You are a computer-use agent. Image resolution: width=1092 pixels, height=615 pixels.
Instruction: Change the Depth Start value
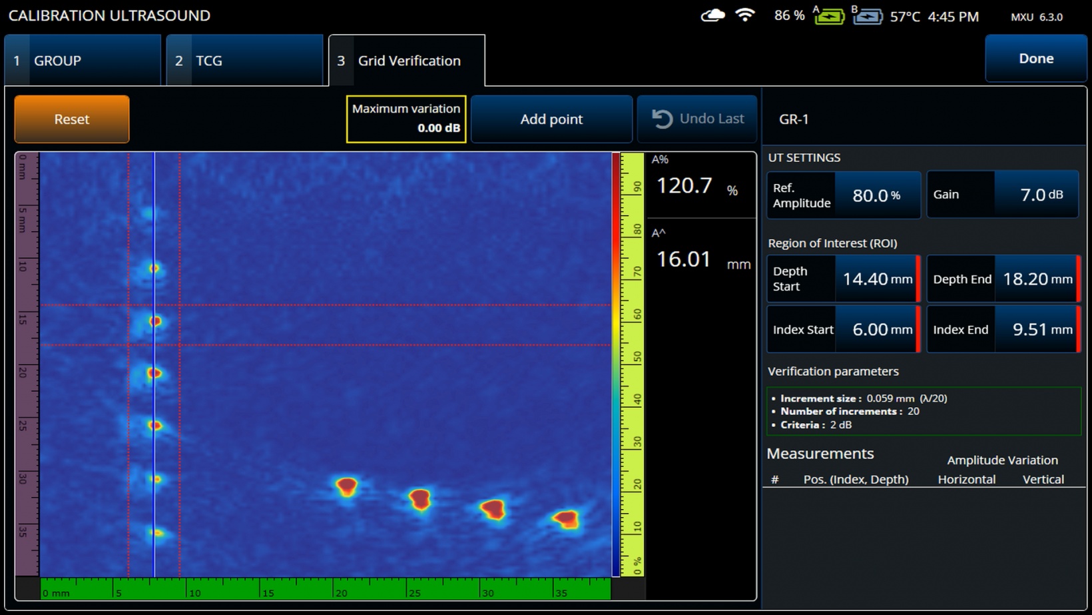point(876,279)
